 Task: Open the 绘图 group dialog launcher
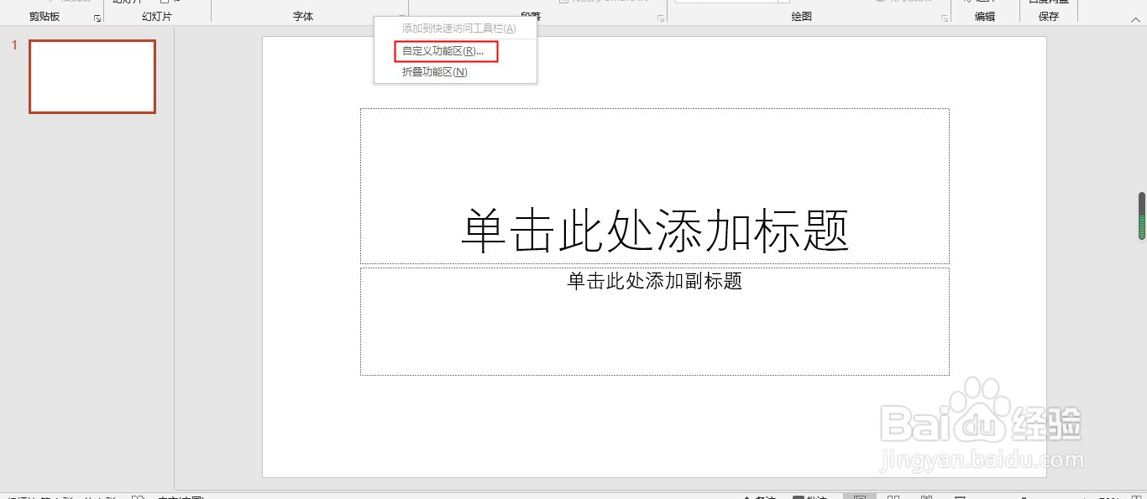point(943,18)
